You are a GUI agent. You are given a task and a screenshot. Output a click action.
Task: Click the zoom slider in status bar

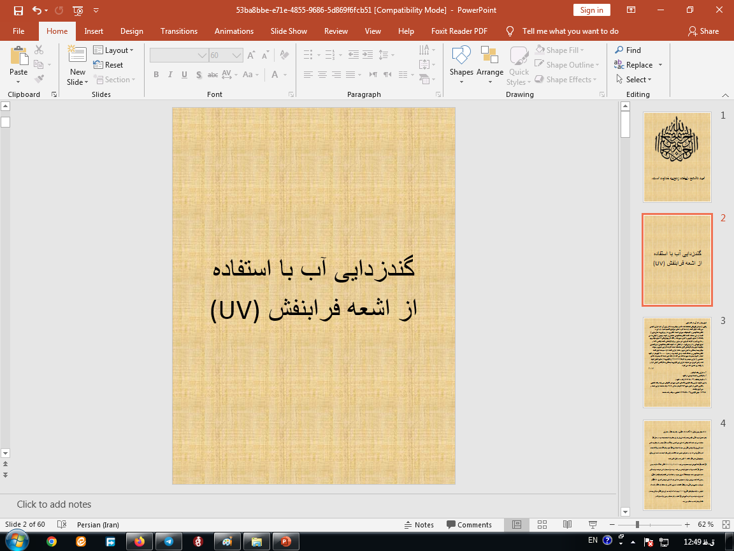[637, 525]
